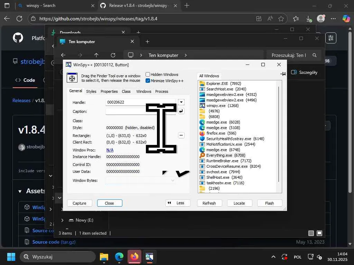Open File Explorer from taskbar
The height and width of the screenshot is (265, 354).
[104, 257]
